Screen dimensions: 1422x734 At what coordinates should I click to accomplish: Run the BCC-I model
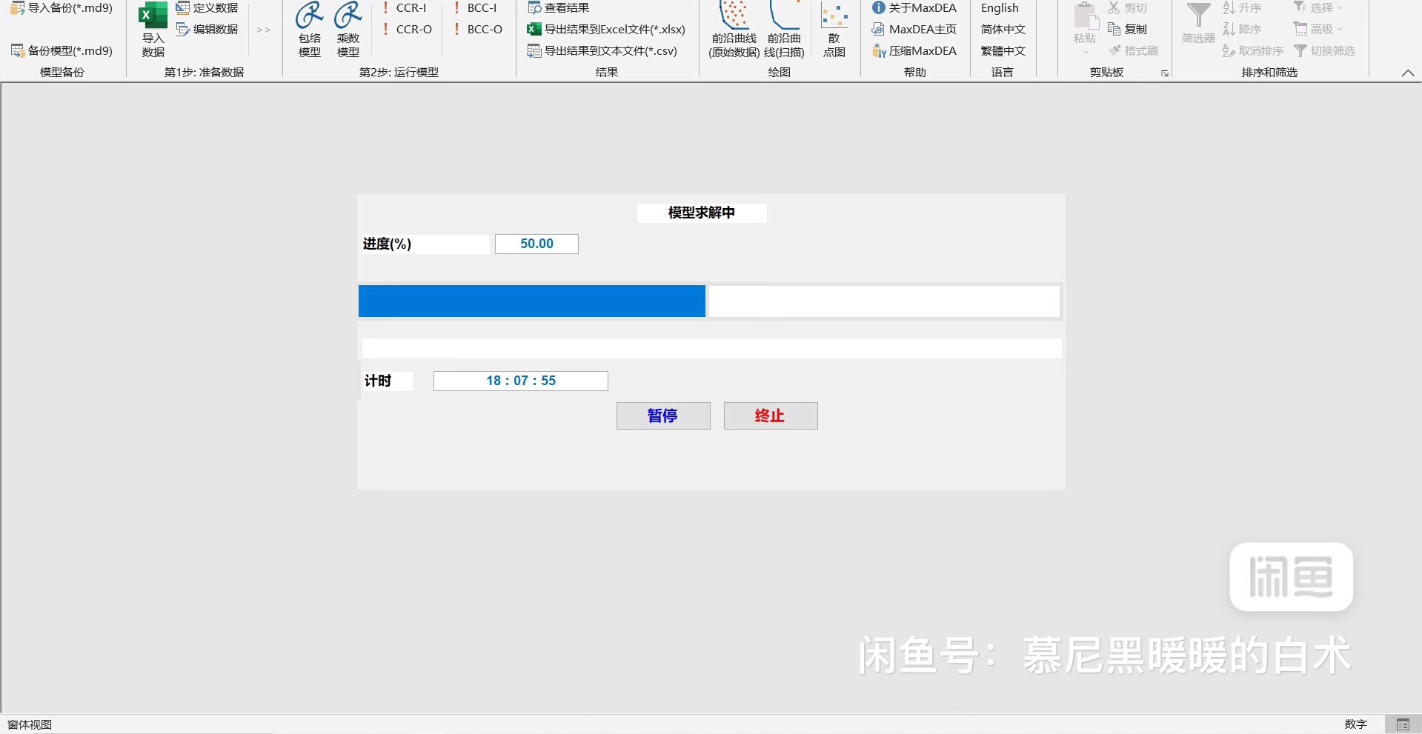point(475,8)
